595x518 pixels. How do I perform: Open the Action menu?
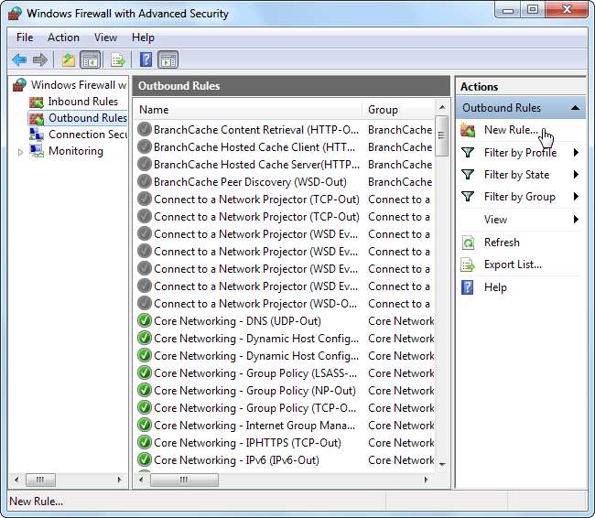pyautogui.click(x=63, y=38)
